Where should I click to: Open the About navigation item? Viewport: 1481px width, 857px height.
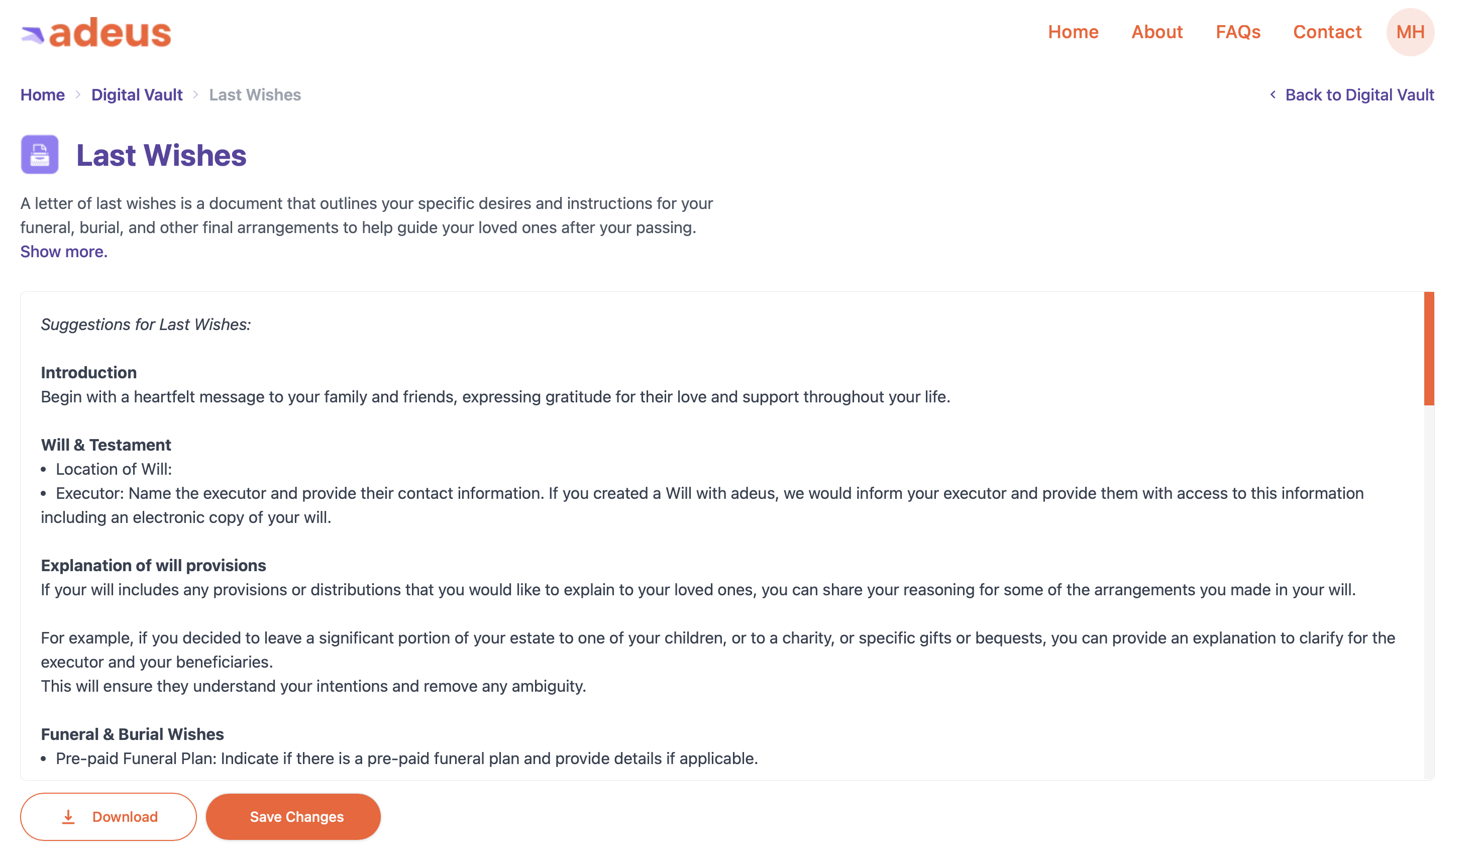pyautogui.click(x=1156, y=32)
